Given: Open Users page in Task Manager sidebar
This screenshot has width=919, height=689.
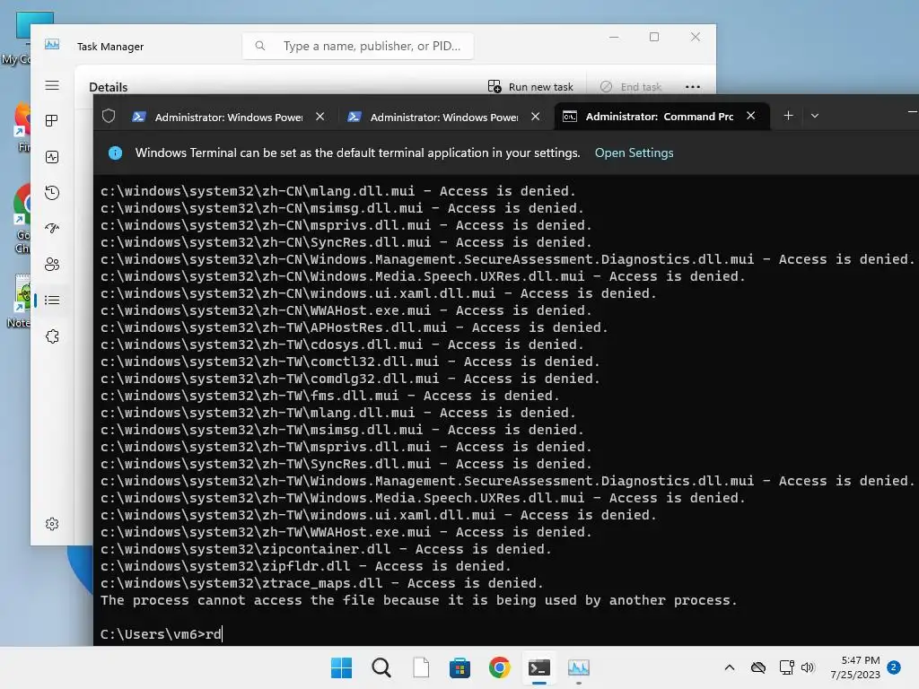Looking at the screenshot, I should (52, 265).
